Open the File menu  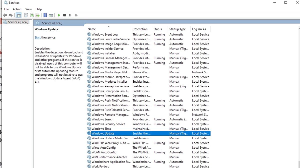pos(6,9)
